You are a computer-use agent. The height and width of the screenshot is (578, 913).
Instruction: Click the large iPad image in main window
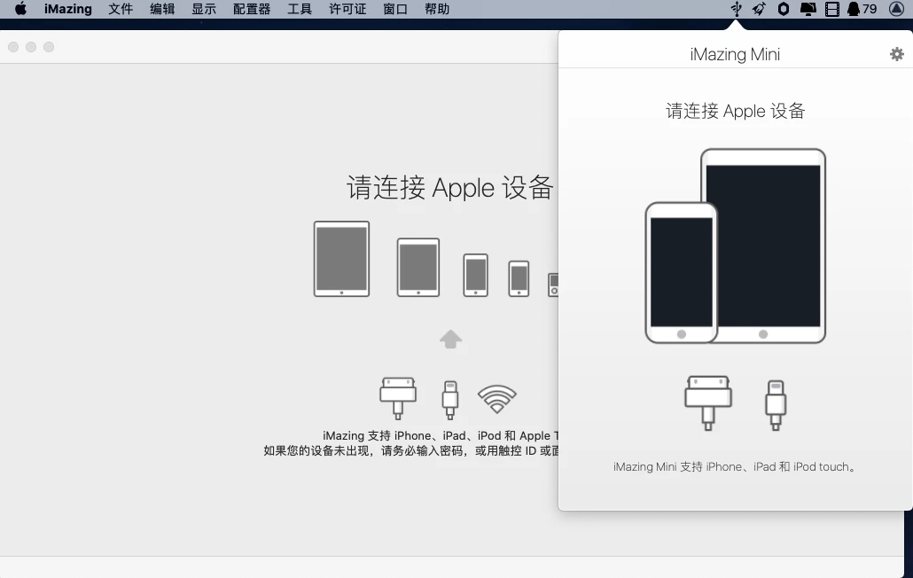[341, 259]
